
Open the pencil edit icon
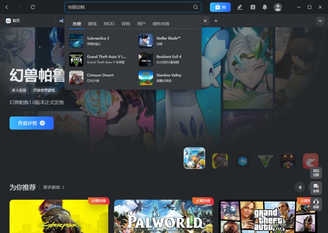coord(239,7)
